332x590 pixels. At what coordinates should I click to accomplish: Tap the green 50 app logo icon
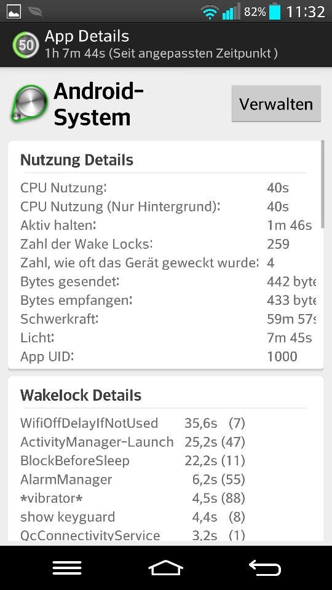[26, 45]
